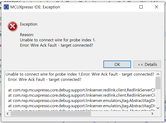Viewport: 166px width, 123px height.
Task: Click the vertical scrollbar down arrow
Action: (x=158, y=108)
